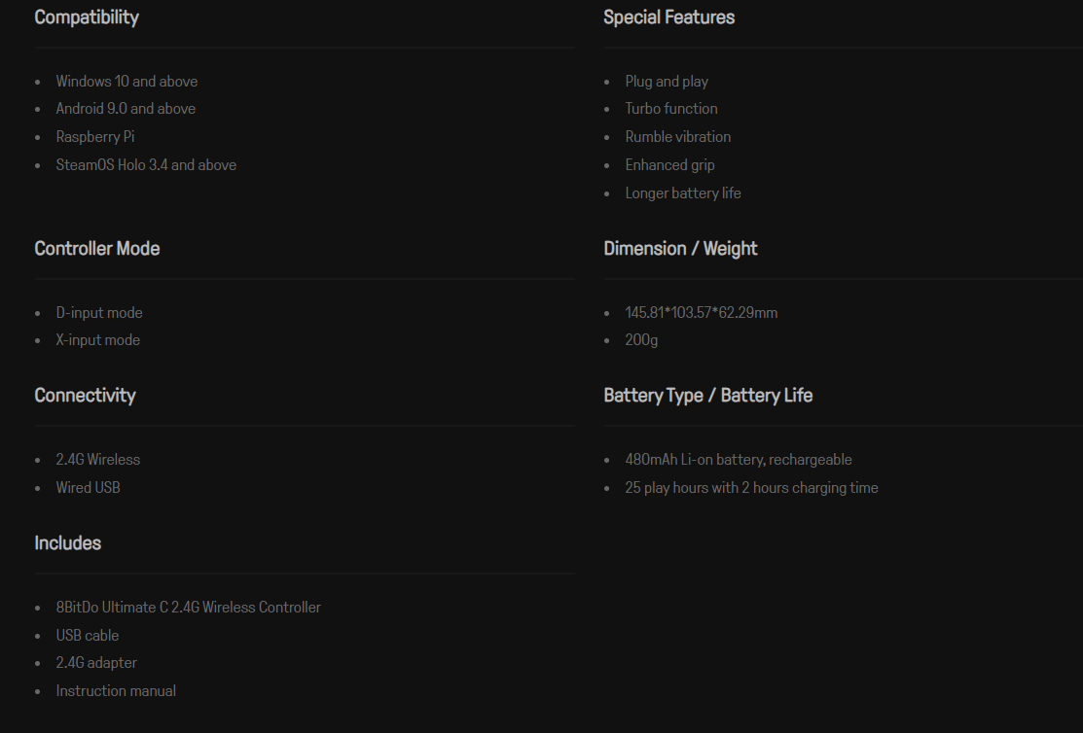Select the 'Windows 10 and above' text
The width and height of the screenshot is (1083, 733).
126,82
